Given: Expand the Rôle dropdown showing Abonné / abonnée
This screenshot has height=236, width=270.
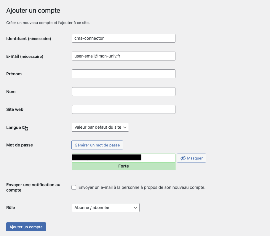Looking at the screenshot, I should pyautogui.click(x=106, y=208).
